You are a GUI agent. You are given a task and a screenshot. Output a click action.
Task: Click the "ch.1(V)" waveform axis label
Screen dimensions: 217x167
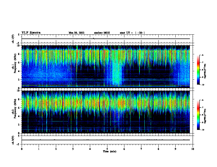click(13, 39)
